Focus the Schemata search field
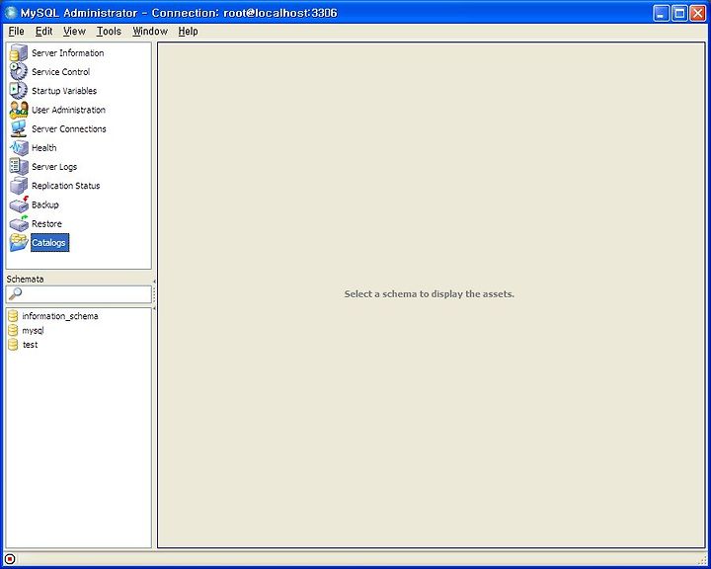The image size is (711, 569). pyautogui.click(x=78, y=294)
